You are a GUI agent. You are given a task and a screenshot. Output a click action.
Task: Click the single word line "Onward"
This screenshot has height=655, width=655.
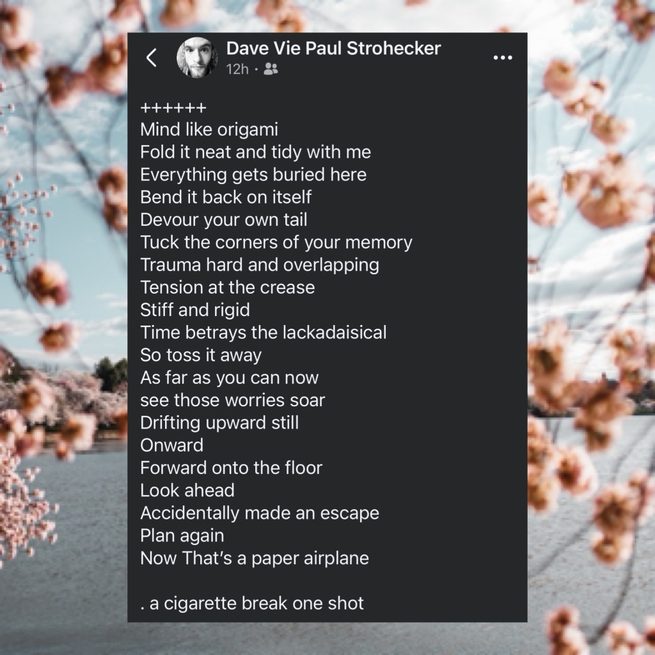coord(172,445)
